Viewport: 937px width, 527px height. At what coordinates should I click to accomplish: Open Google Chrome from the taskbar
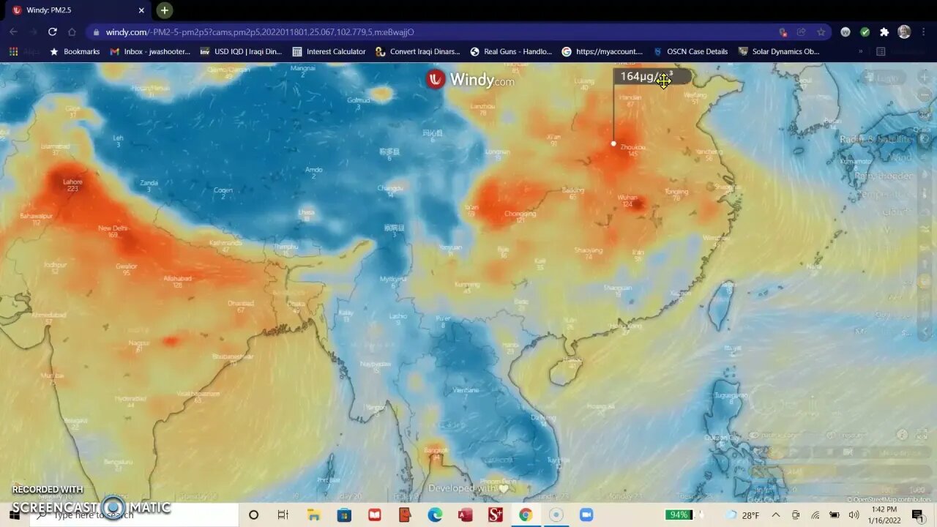point(526,515)
